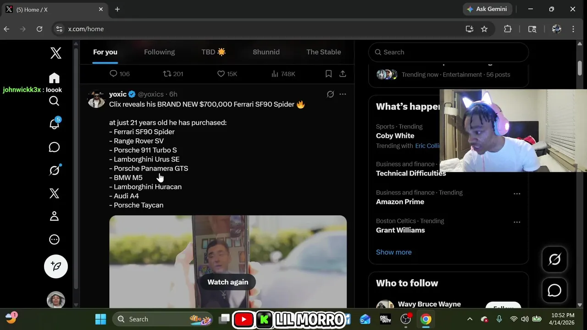Open Notifications bell icon

pos(54,124)
